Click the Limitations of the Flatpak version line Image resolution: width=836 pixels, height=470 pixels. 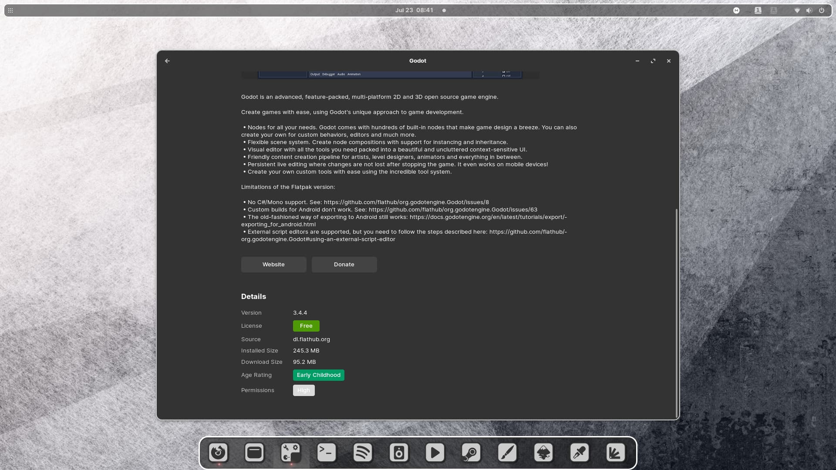[288, 187]
